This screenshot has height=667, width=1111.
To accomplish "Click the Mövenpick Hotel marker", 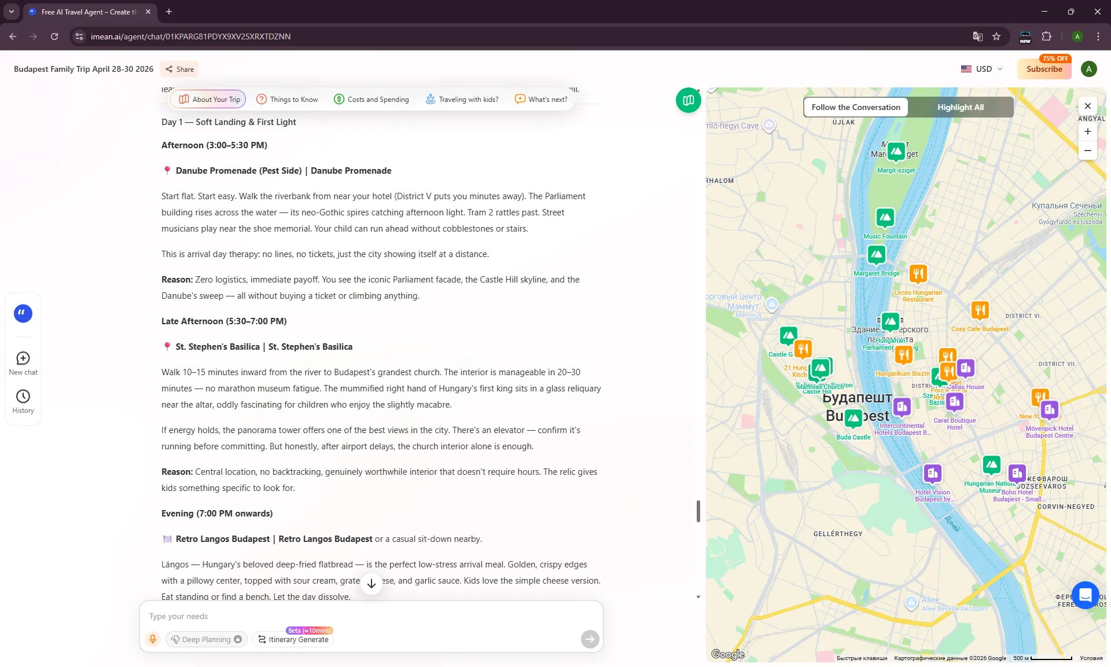I will point(1049,411).
